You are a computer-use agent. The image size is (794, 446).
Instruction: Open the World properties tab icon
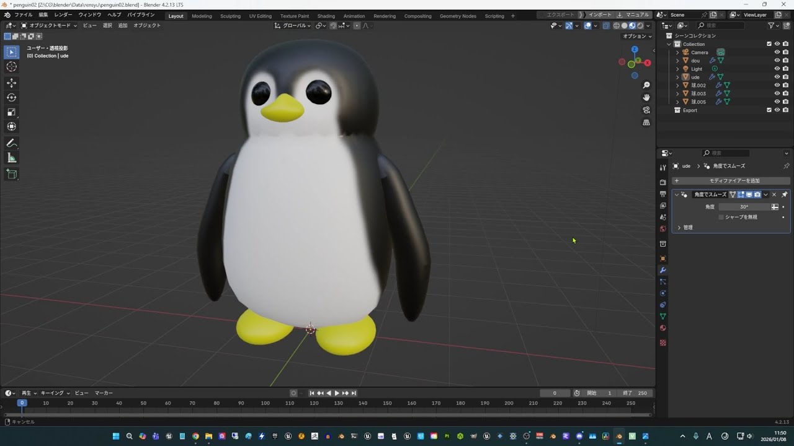point(663,229)
